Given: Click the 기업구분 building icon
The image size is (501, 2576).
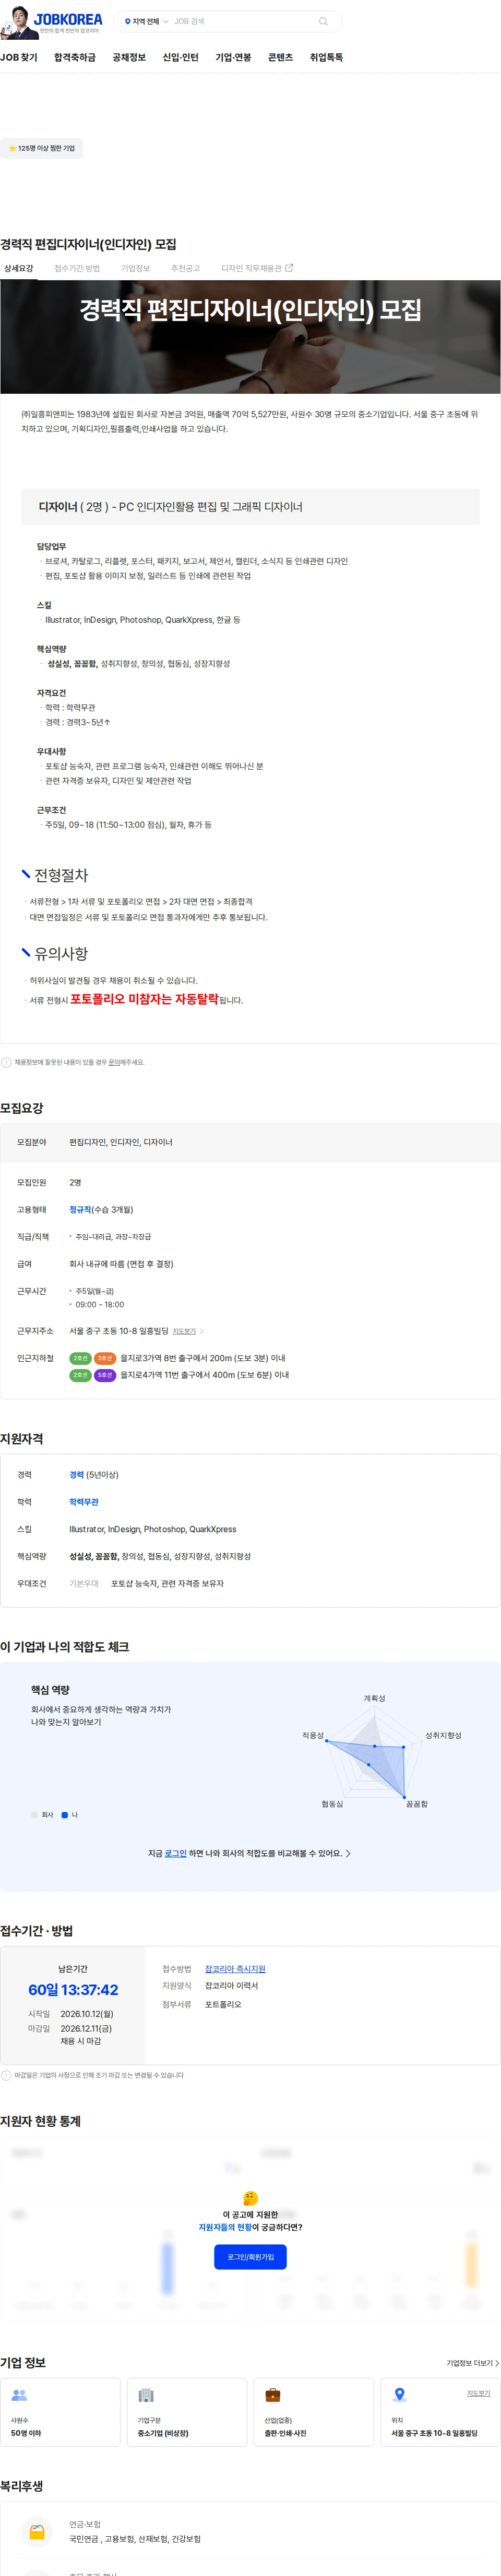Looking at the screenshot, I should (x=146, y=2395).
